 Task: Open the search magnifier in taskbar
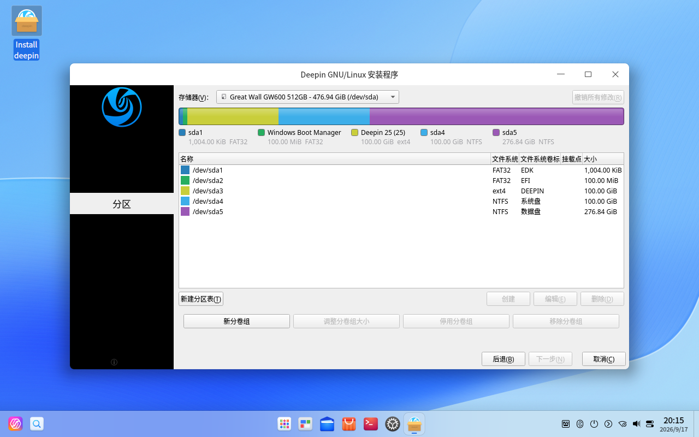37,424
